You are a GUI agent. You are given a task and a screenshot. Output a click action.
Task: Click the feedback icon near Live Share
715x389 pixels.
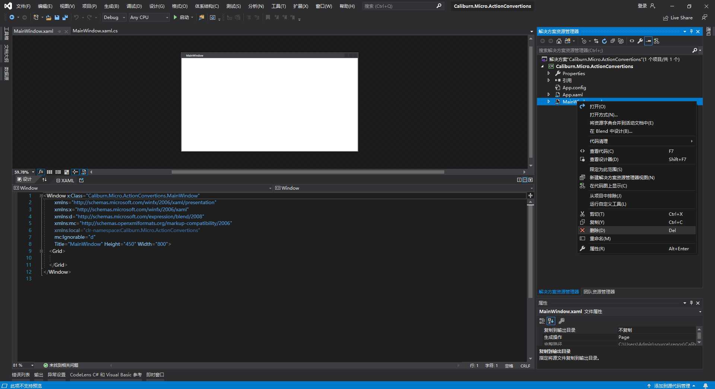(x=705, y=17)
